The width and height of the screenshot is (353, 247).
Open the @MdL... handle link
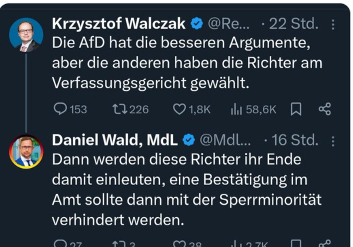pyautogui.click(x=225, y=140)
